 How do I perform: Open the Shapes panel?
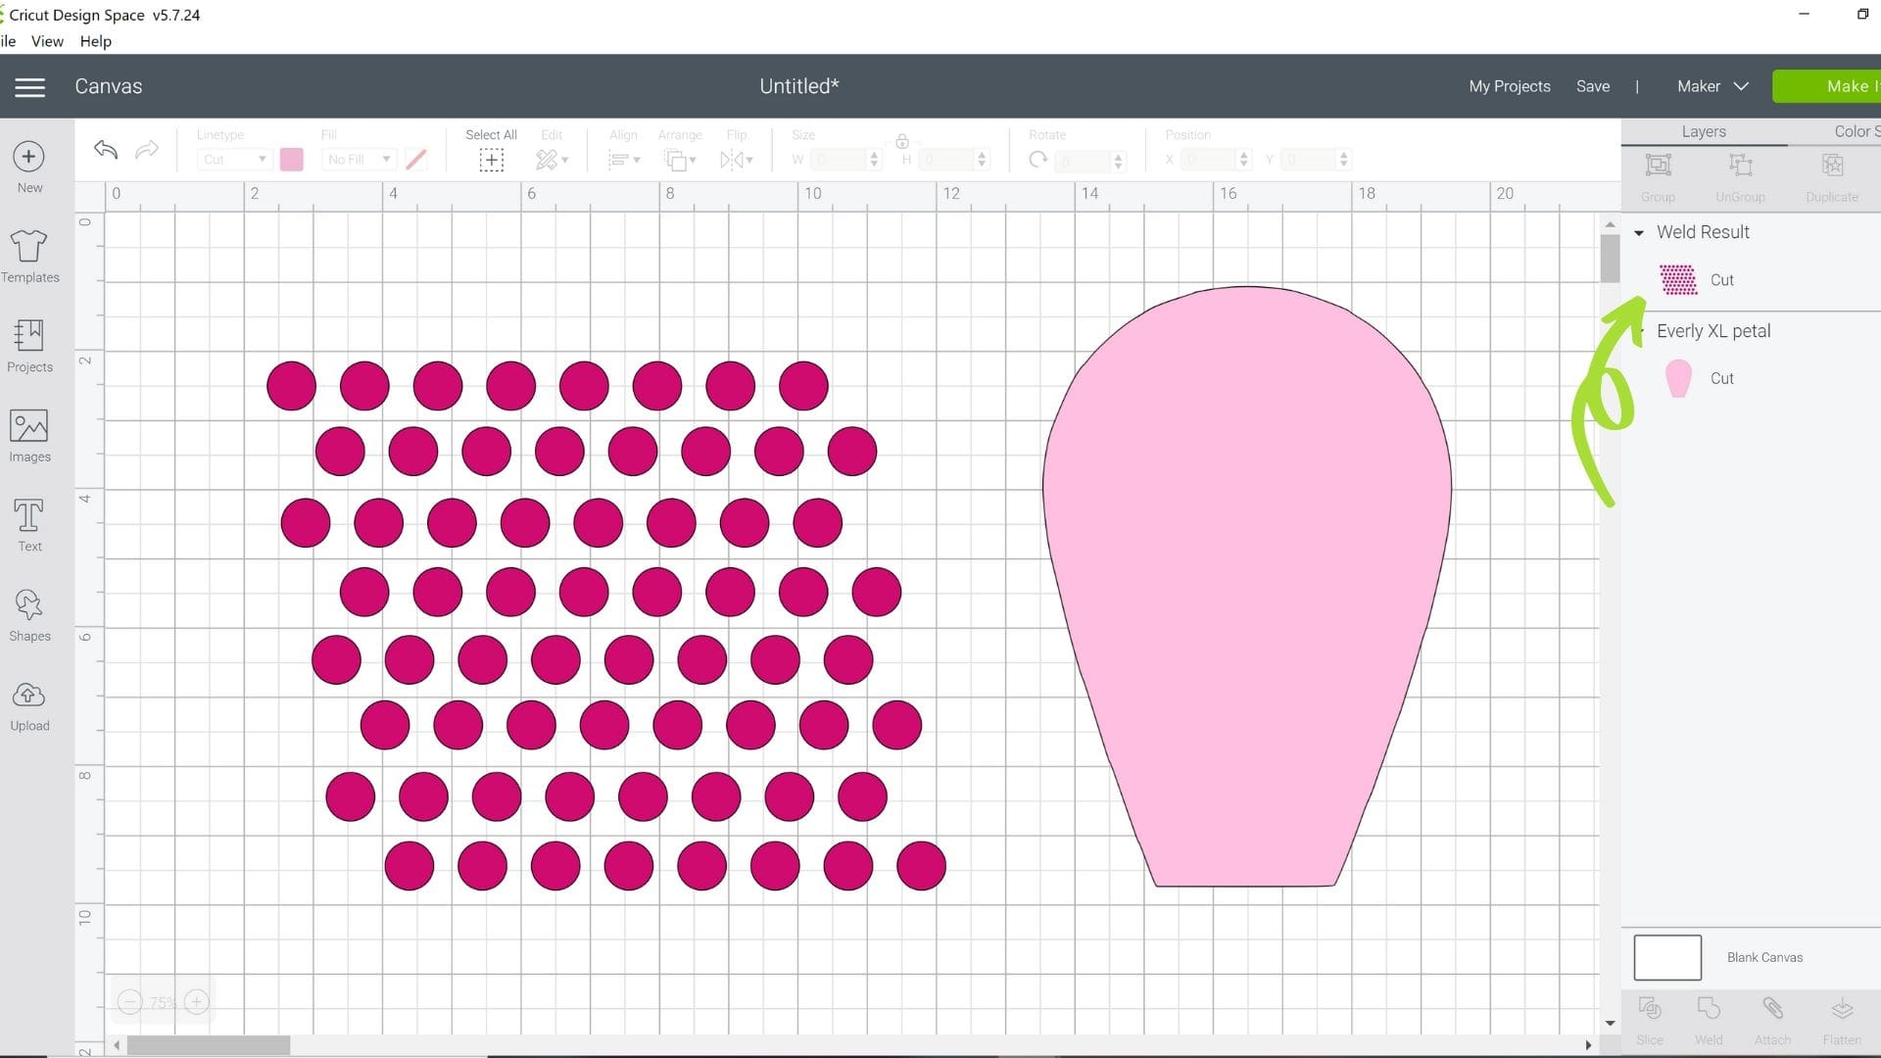[x=29, y=613]
